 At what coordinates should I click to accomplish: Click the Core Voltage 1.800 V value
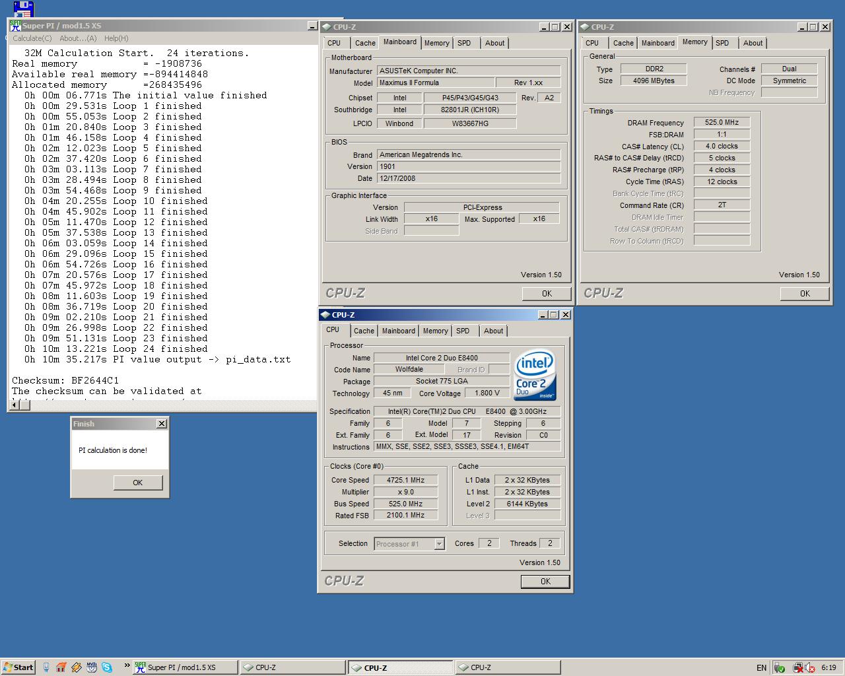point(487,393)
